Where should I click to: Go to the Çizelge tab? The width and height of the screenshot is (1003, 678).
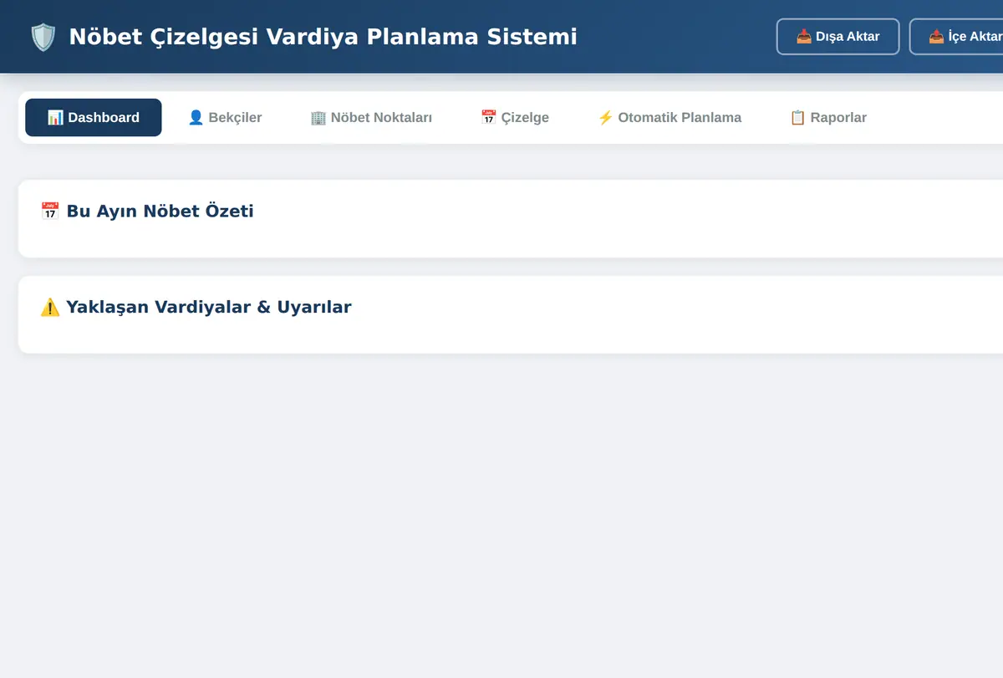(x=515, y=118)
